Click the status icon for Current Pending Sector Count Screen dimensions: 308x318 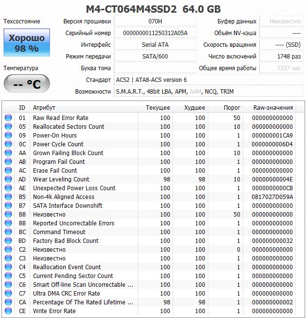tap(8, 276)
